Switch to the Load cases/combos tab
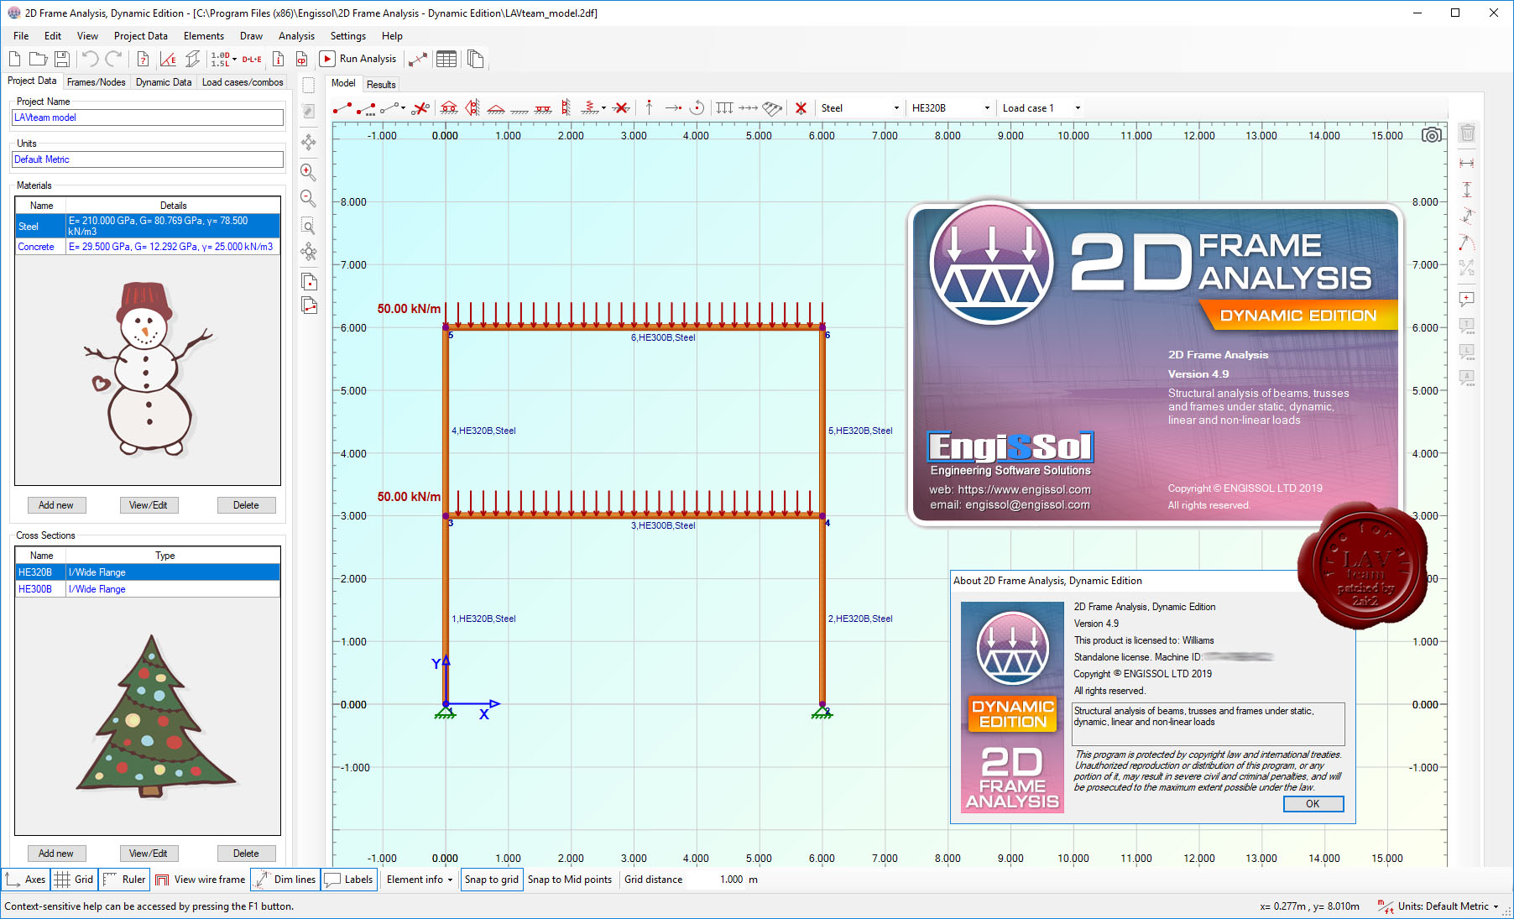The width and height of the screenshot is (1514, 919). pos(242,82)
